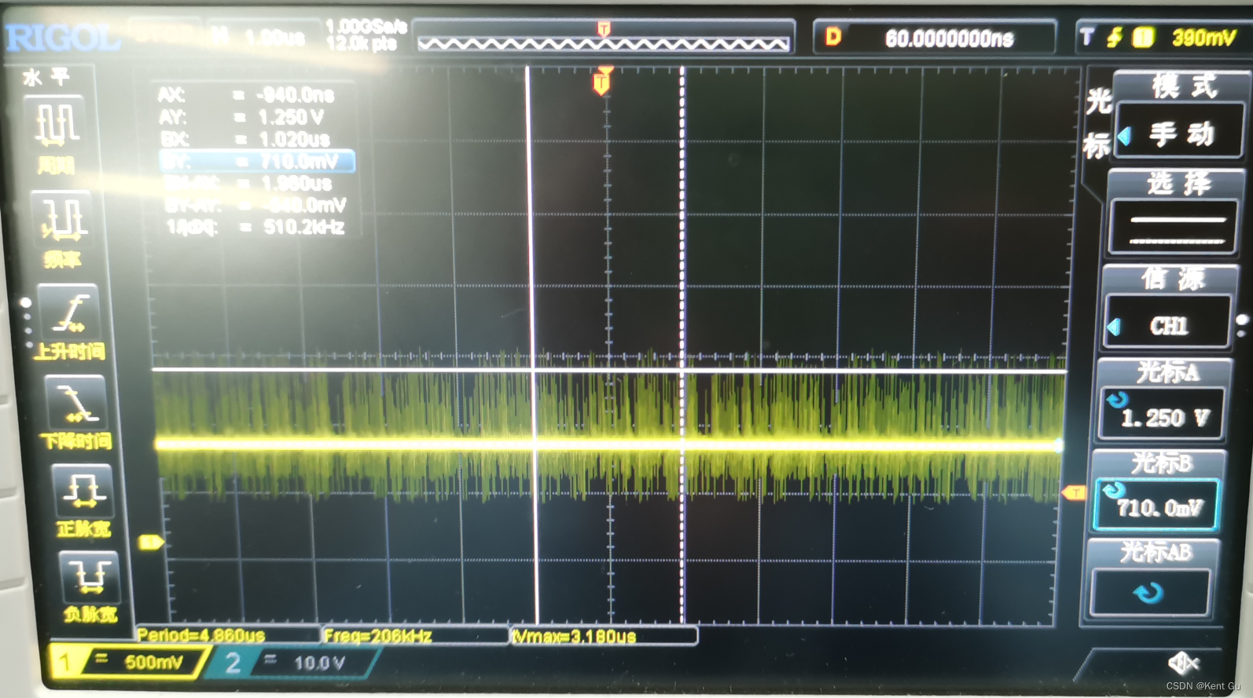The width and height of the screenshot is (1253, 698).
Task: Click the Period=4.860us measurement readout
Action: pos(201,635)
